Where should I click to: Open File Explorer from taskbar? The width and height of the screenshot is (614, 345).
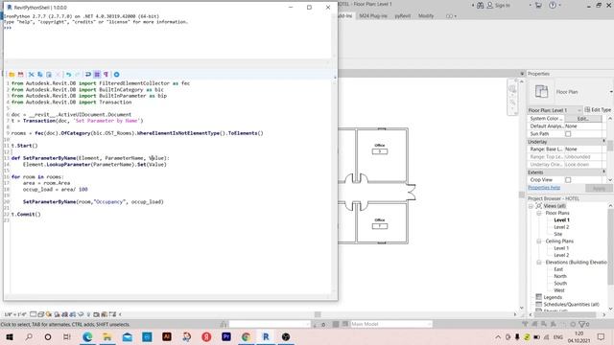pos(107,336)
